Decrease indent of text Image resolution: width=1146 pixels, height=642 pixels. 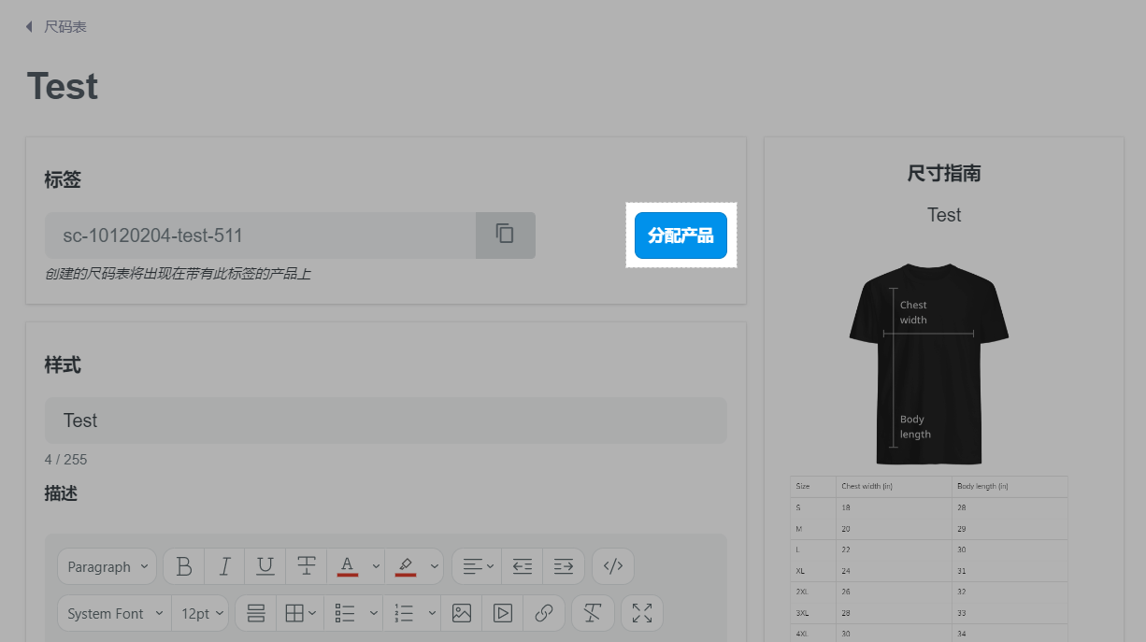pyautogui.click(x=523, y=566)
